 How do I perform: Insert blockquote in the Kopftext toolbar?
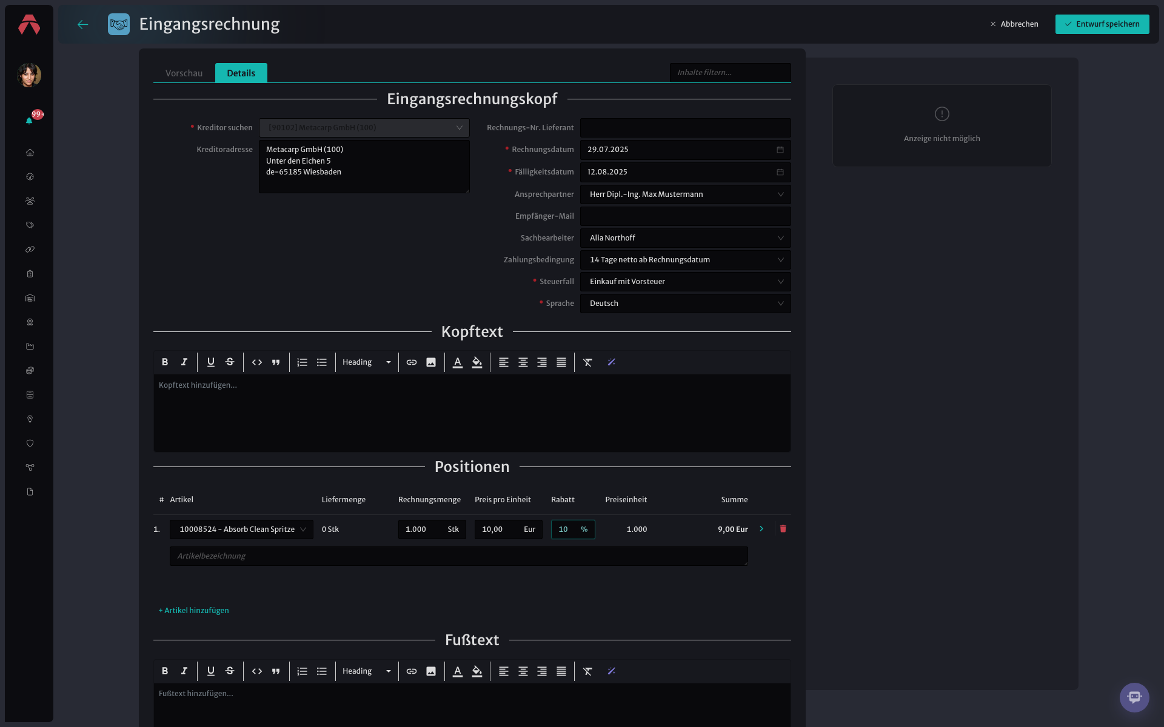(276, 362)
